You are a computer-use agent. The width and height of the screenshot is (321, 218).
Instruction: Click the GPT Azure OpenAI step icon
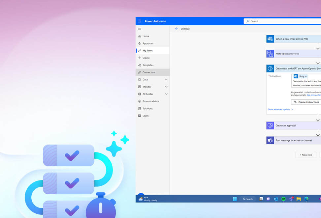[270, 68]
